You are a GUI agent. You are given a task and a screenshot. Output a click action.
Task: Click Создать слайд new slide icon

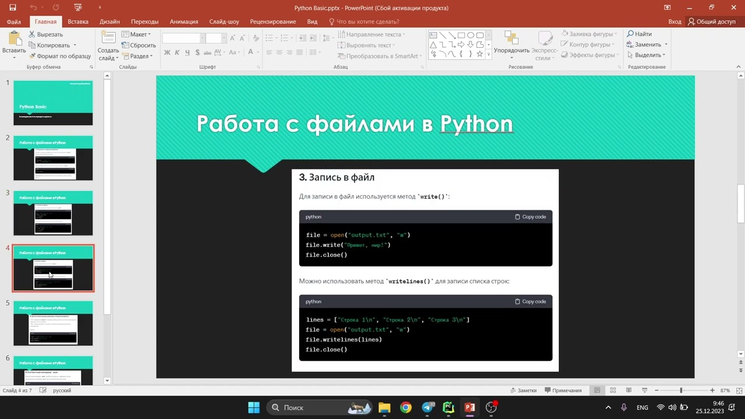[x=108, y=38]
